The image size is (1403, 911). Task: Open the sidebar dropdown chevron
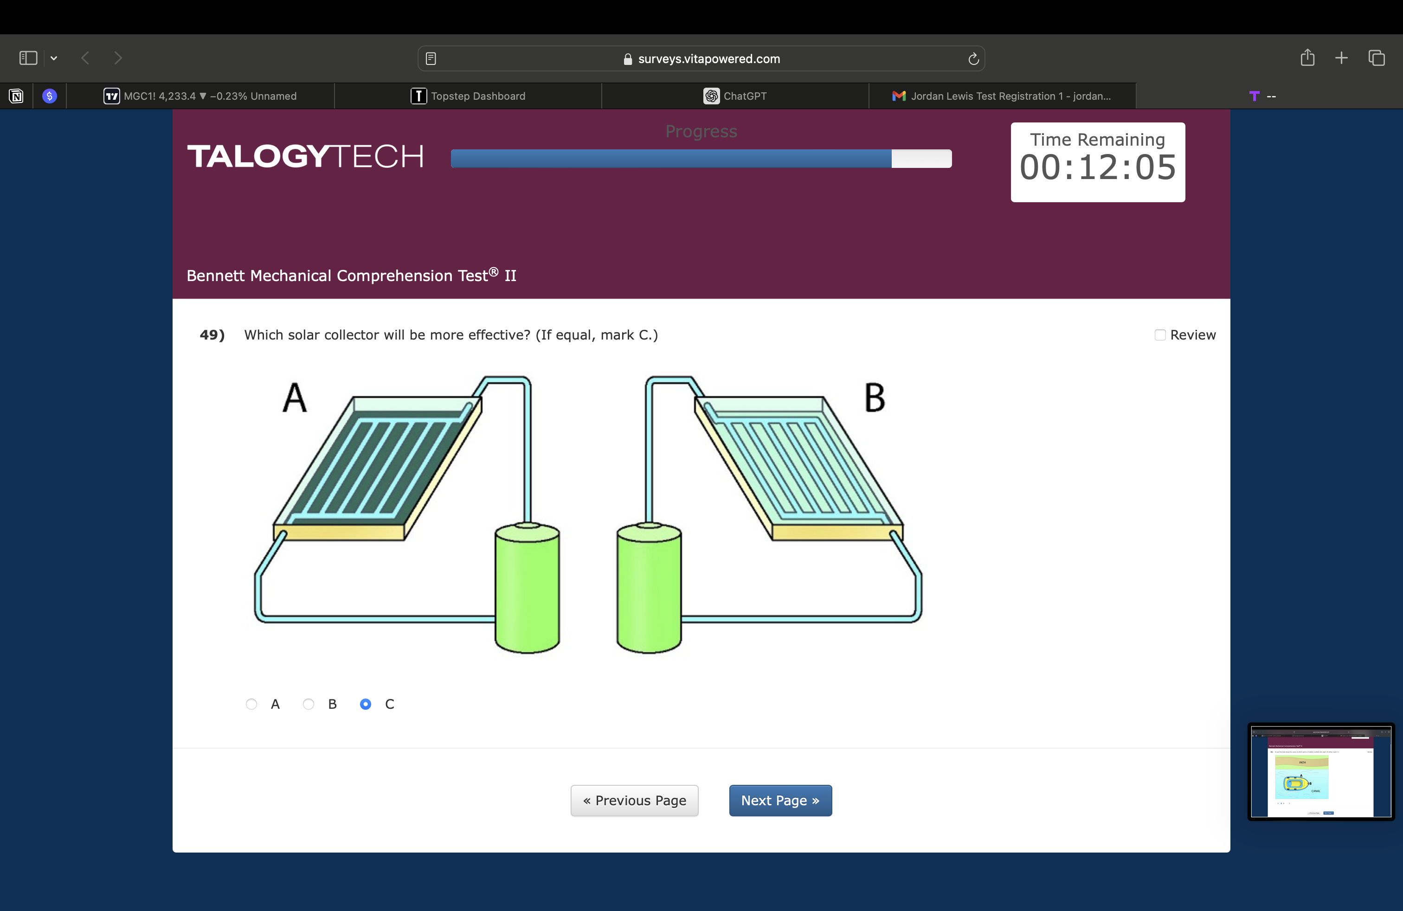pos(54,58)
